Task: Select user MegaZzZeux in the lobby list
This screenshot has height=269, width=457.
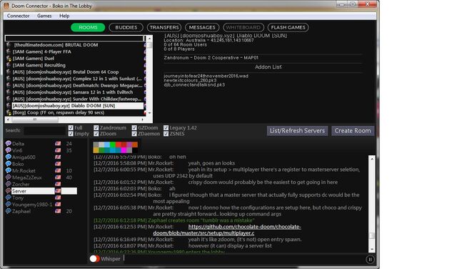Action: (x=27, y=177)
